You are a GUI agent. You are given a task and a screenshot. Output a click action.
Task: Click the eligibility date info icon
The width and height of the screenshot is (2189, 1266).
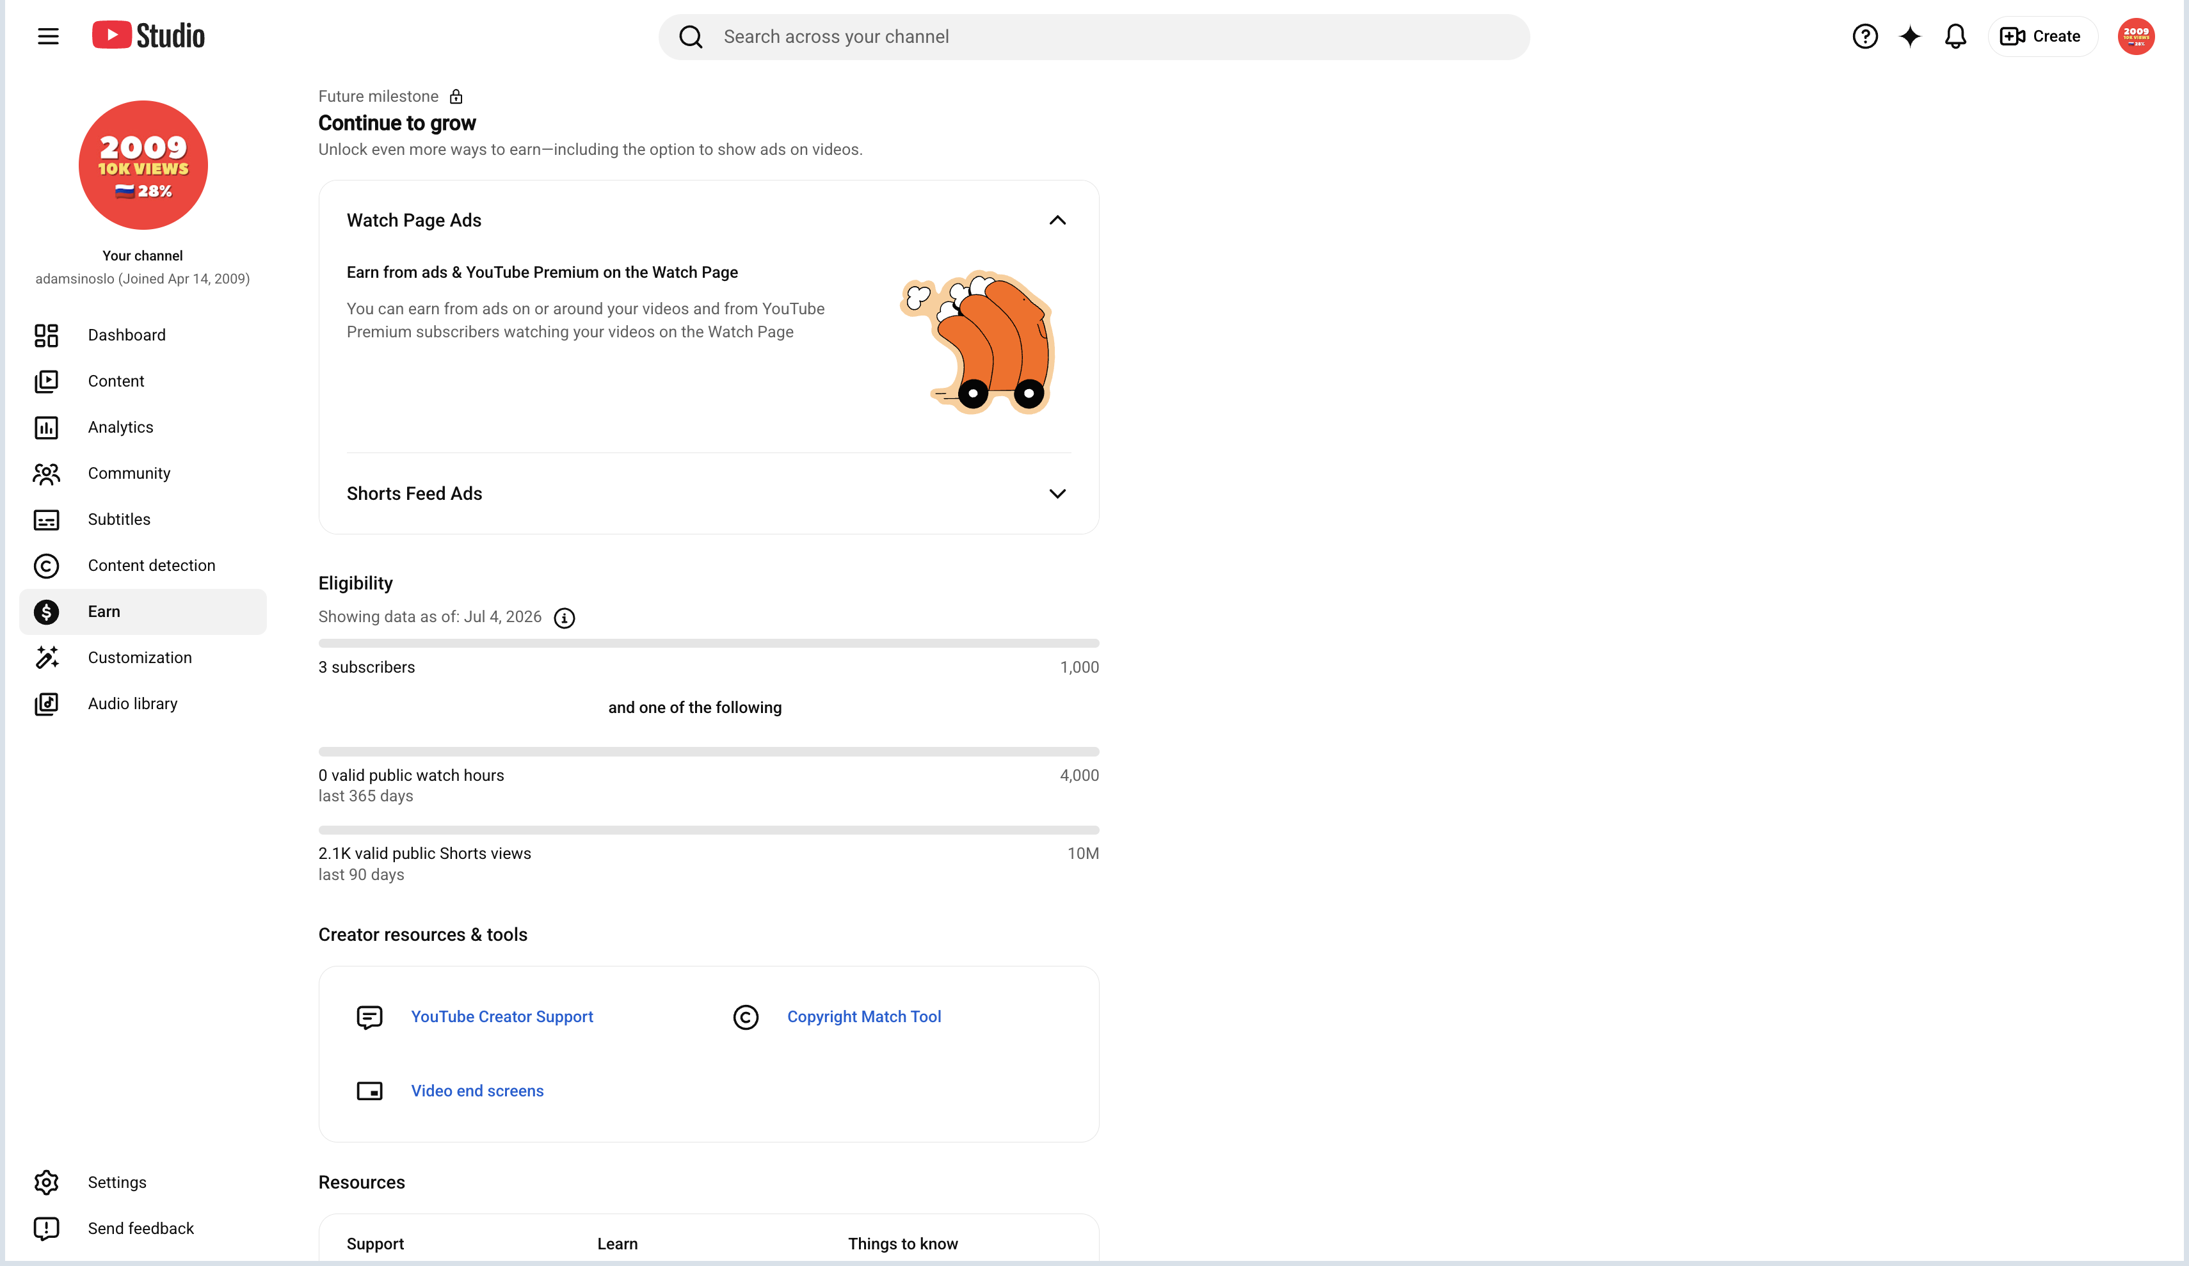(564, 618)
